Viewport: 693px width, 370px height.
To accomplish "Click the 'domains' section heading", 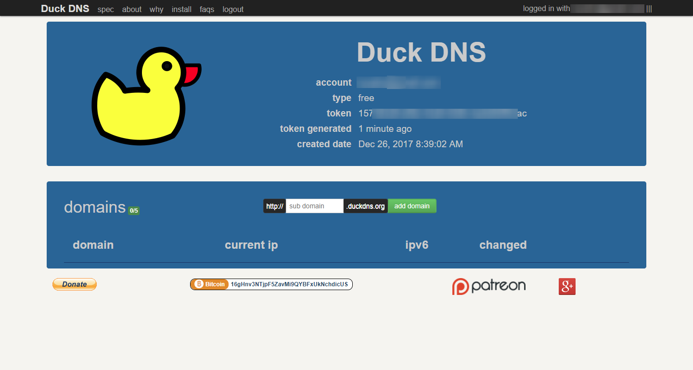I will (95, 207).
